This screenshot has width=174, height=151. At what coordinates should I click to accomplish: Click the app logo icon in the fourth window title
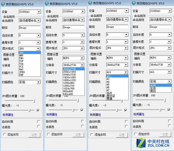pyautogui.click(x=134, y=3)
